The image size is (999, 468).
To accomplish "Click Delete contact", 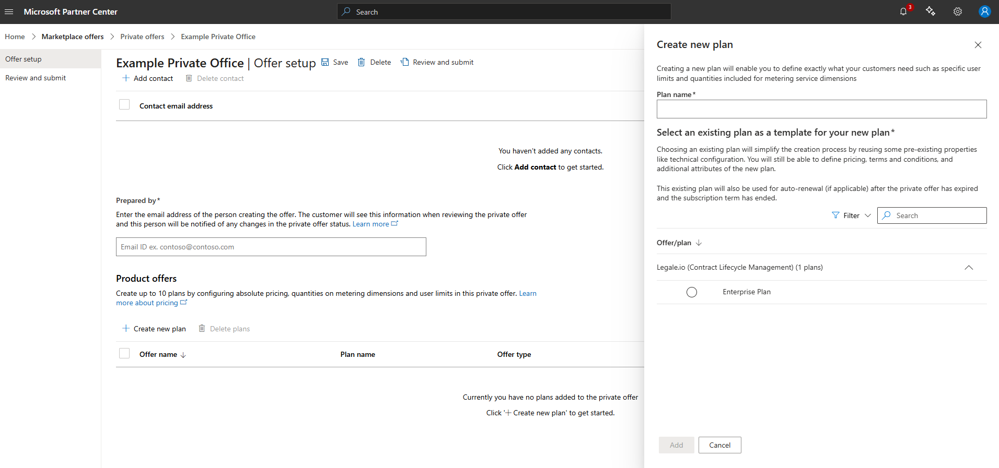I will point(215,78).
